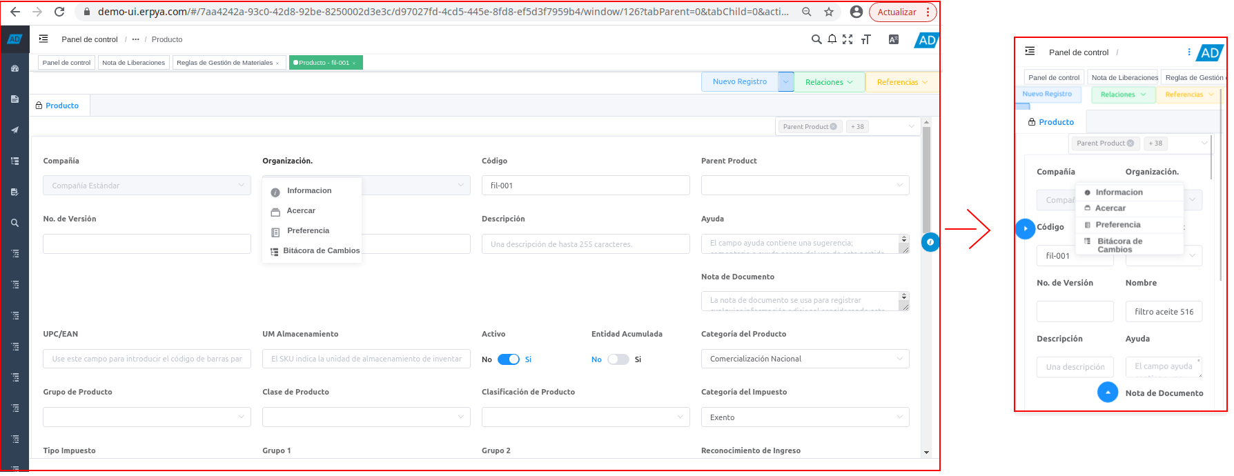Viewport: 1234px width, 476px height.
Task: Click the text size icon in the header
Action: tap(865, 39)
